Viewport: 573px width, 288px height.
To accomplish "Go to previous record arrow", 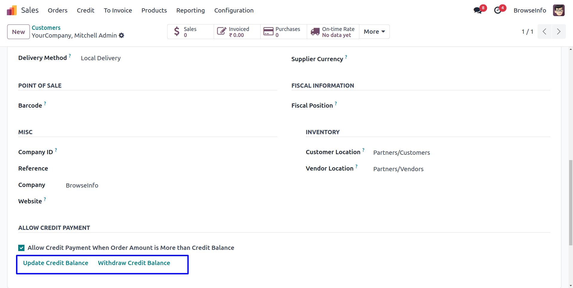I will [544, 32].
